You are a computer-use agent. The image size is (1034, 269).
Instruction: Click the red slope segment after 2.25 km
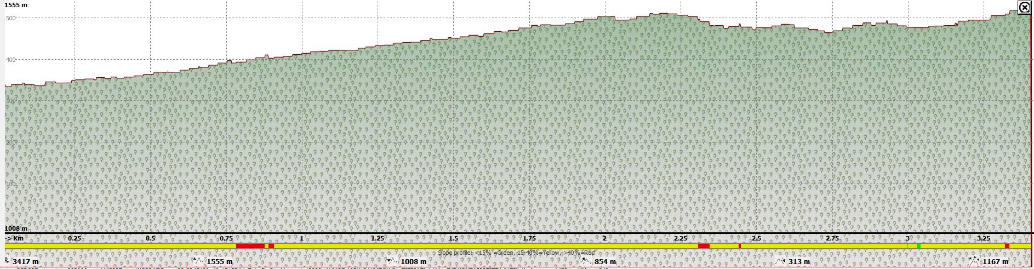pyautogui.click(x=704, y=246)
